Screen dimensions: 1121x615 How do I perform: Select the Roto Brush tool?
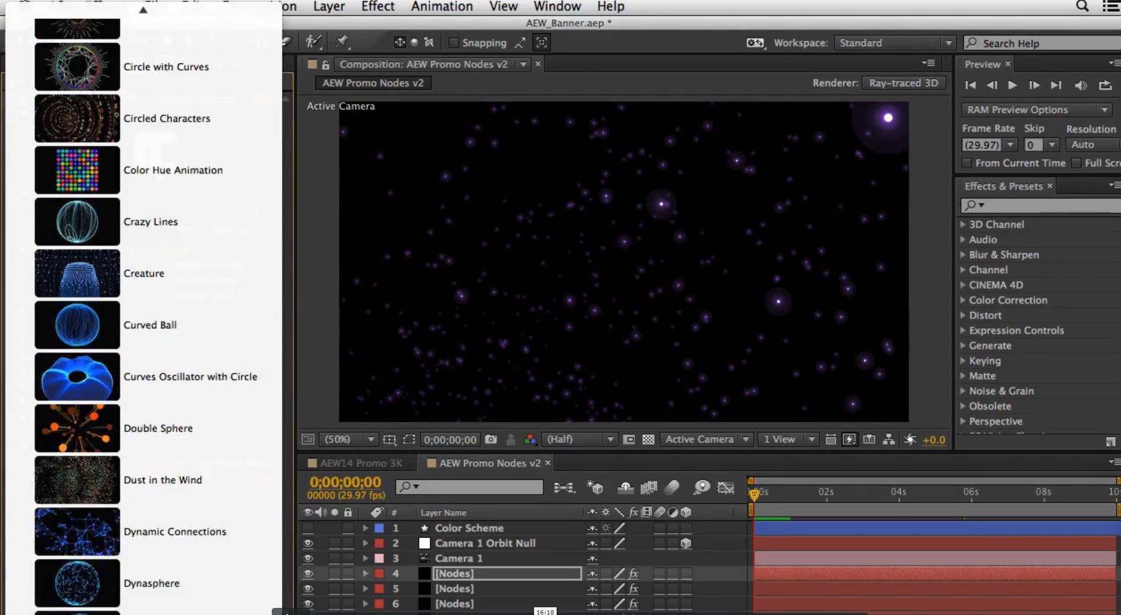click(x=313, y=42)
